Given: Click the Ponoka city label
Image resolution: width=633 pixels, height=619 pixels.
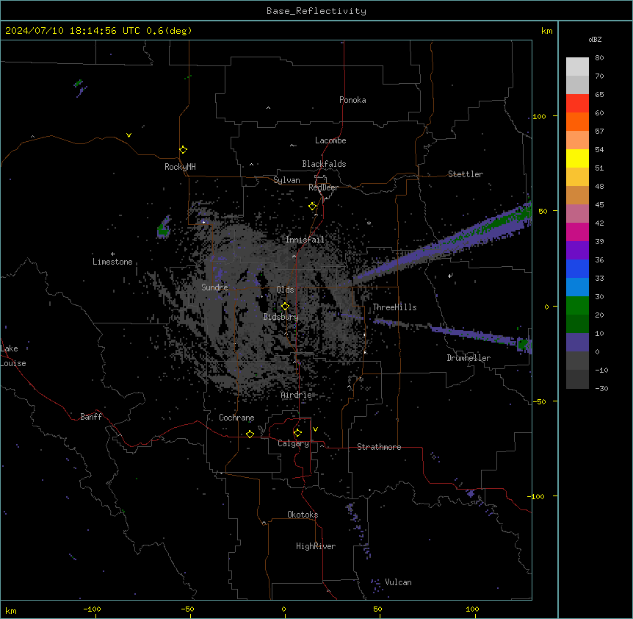Looking at the screenshot, I should tap(352, 100).
